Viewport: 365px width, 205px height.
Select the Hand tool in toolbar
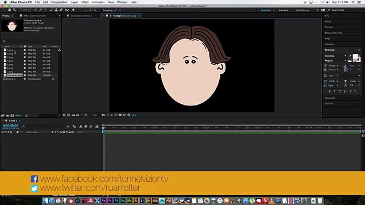click(x=9, y=10)
